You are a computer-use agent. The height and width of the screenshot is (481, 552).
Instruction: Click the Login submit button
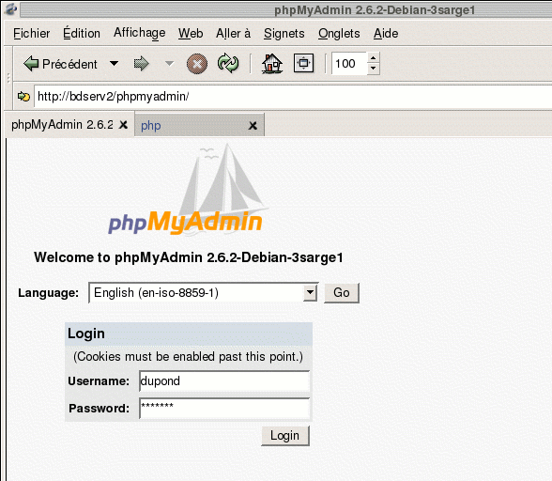click(x=285, y=436)
